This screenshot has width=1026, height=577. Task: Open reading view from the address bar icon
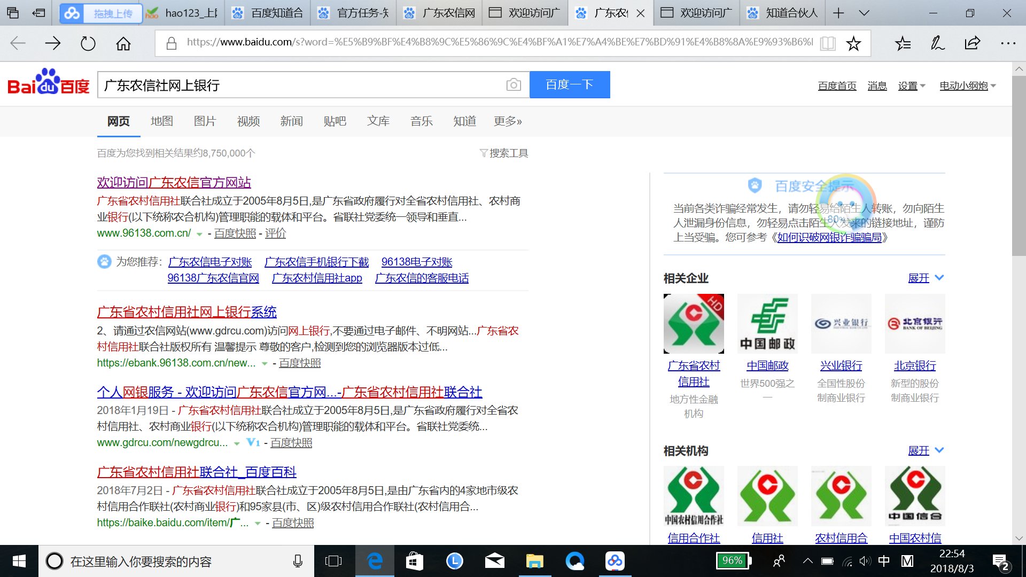[828, 43]
